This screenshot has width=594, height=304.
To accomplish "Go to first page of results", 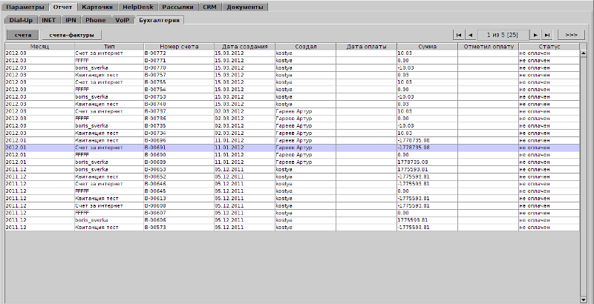I will [458, 35].
